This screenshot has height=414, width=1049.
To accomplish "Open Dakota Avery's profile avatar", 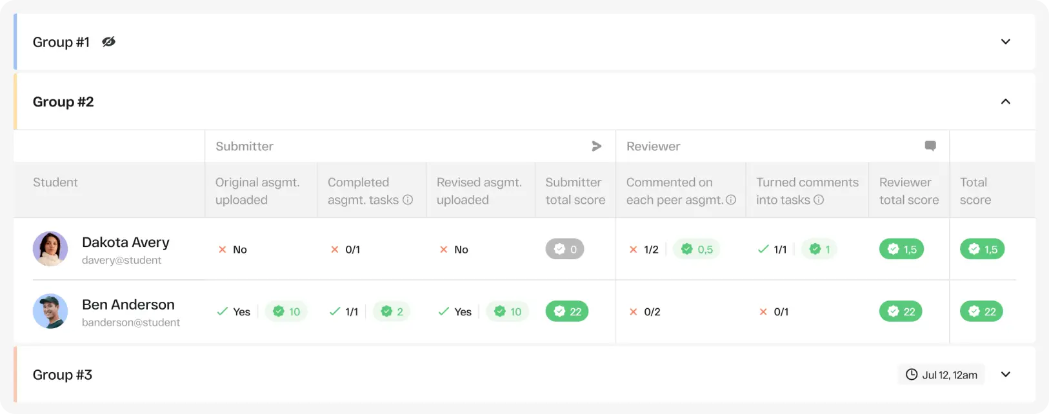I will 50,249.
